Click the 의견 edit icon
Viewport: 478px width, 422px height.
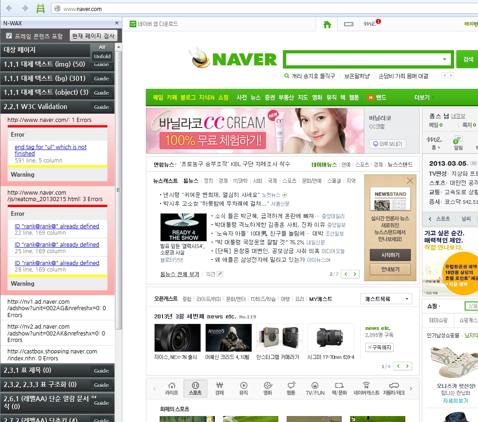[220, 274]
